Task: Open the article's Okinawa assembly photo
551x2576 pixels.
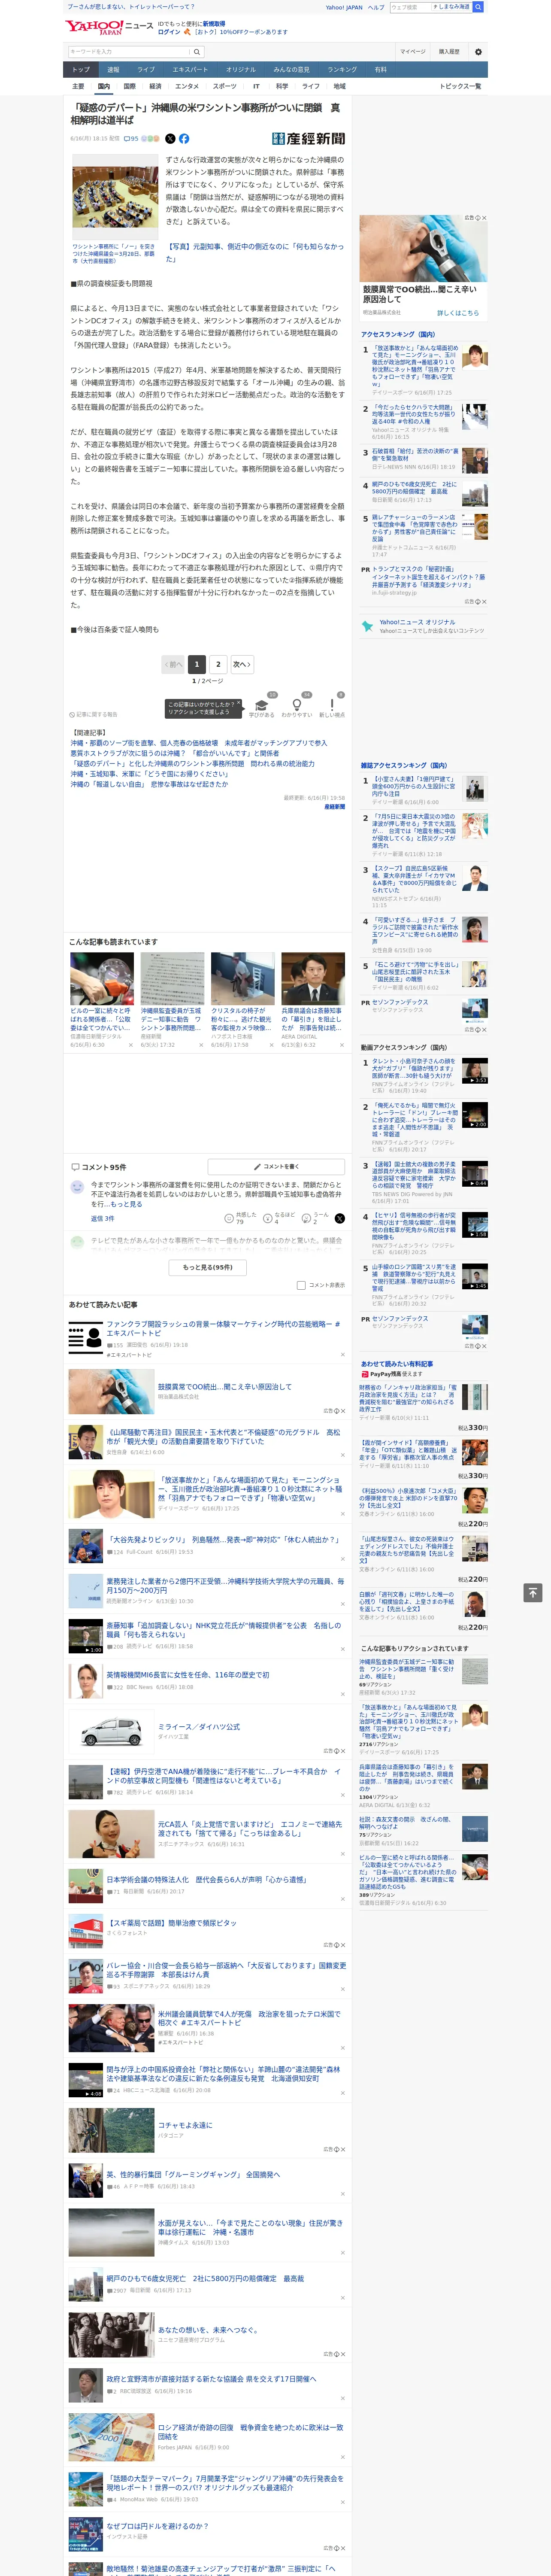Action: coord(114,198)
